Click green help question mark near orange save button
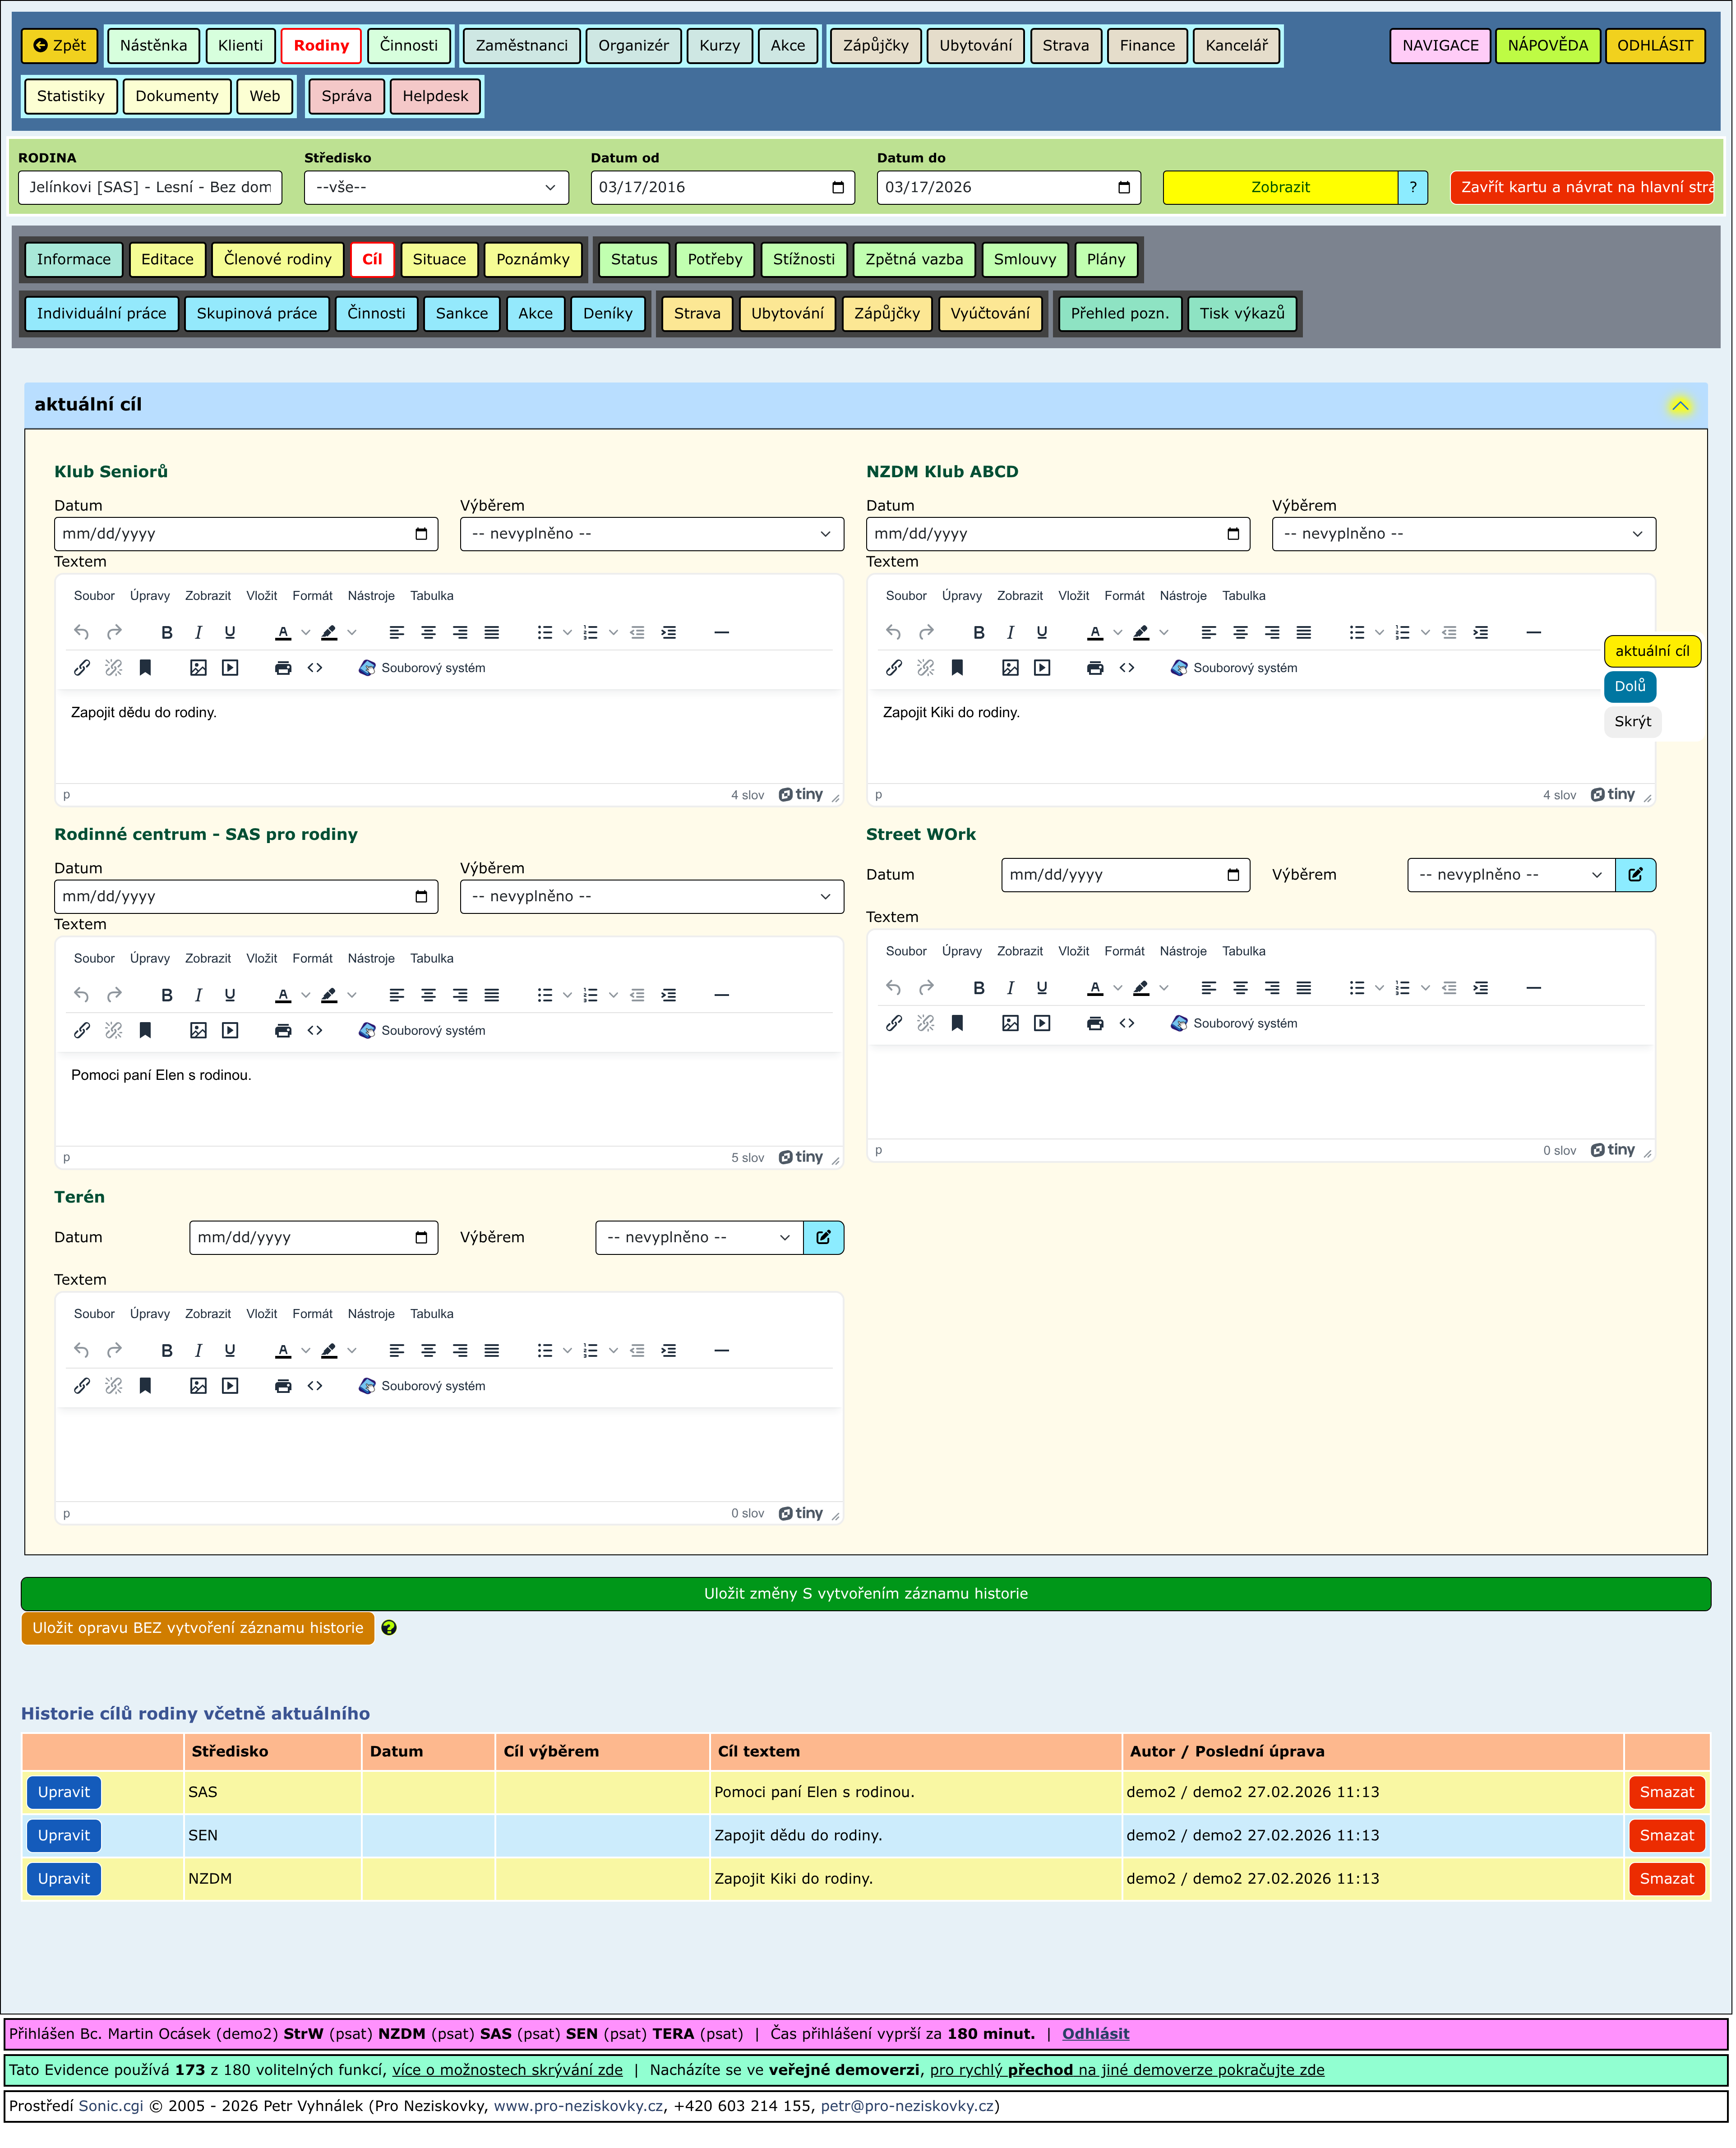The width and height of the screenshot is (1736, 2148). tap(389, 1628)
